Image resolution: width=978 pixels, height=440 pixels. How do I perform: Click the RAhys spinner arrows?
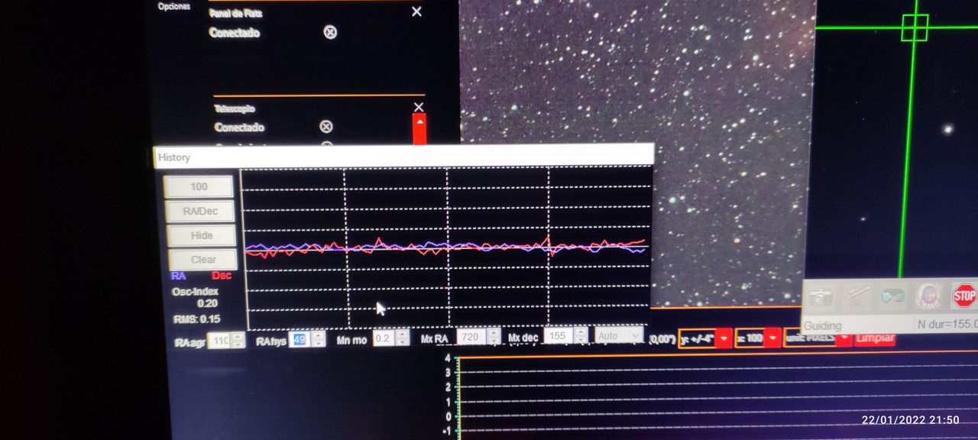tap(318, 339)
